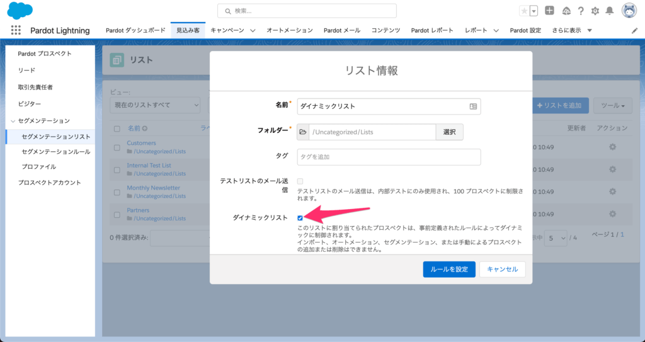Select the Internal Test List row checkbox

point(117,170)
